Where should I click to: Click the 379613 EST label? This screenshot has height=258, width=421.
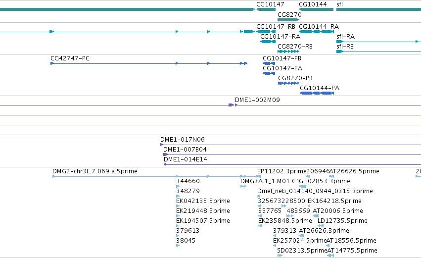tap(187, 231)
